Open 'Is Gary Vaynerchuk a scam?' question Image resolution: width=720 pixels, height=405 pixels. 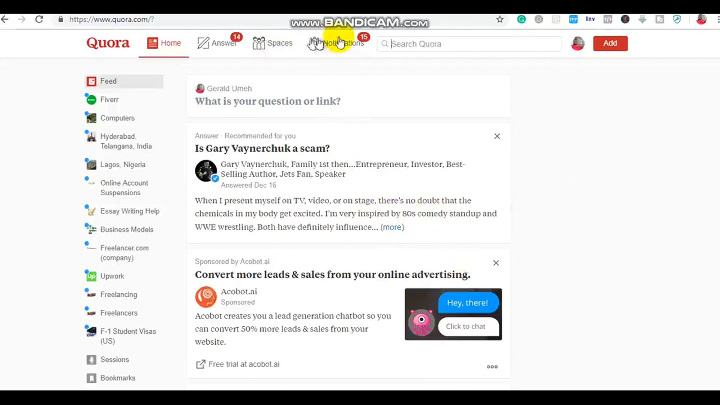click(x=262, y=148)
